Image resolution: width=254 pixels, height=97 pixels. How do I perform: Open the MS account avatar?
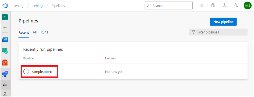pyautogui.click(x=248, y=6)
